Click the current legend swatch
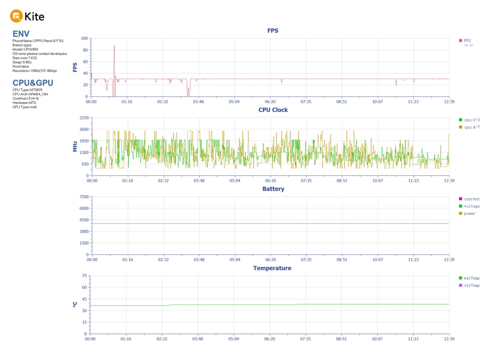Viewport: 491px width, 364px height. [460, 199]
